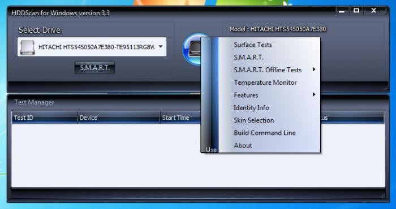Image resolution: width=396 pixels, height=209 pixels.
Task: Open the Select Drive dropdown arrow
Action: pyautogui.click(x=161, y=47)
